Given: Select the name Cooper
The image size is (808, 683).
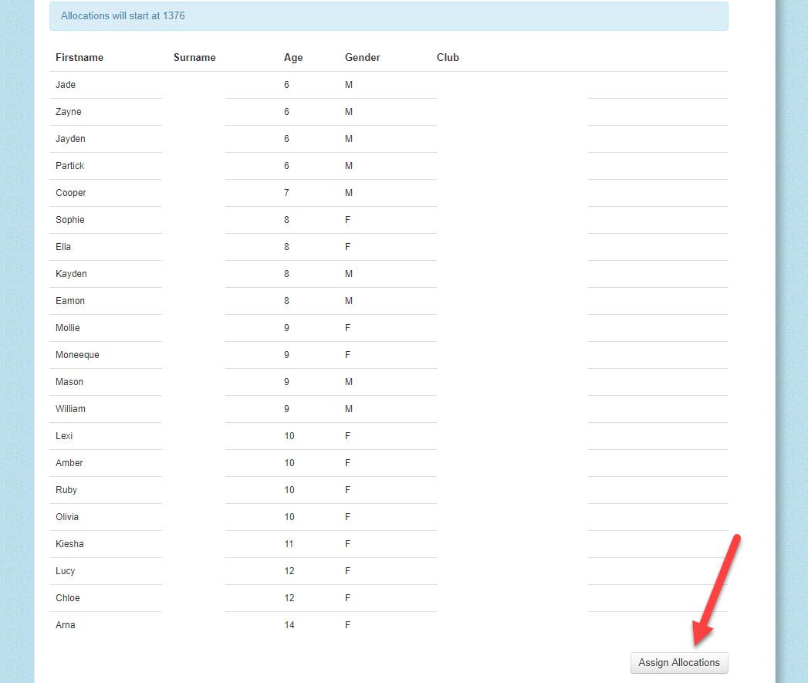Looking at the screenshot, I should coord(71,193).
